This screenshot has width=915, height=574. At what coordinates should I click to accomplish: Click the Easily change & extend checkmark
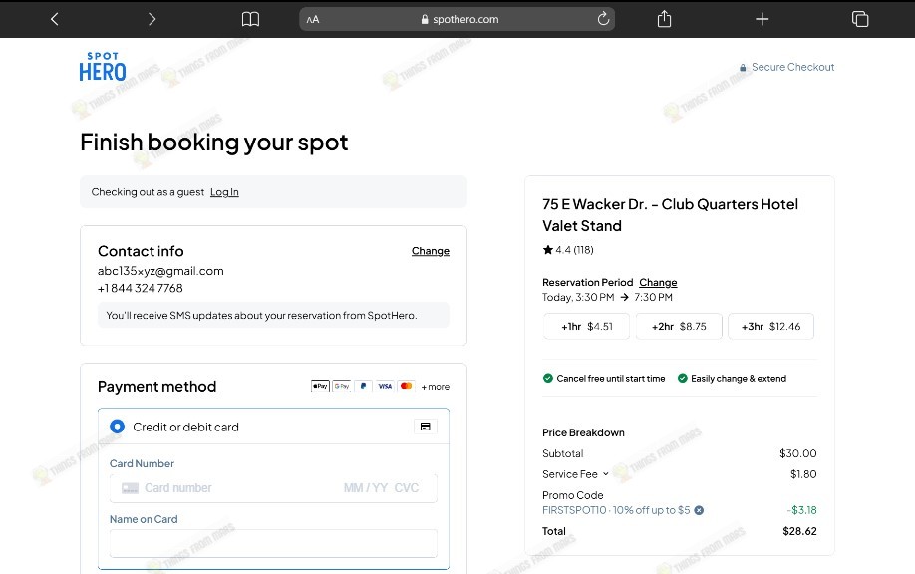point(682,378)
